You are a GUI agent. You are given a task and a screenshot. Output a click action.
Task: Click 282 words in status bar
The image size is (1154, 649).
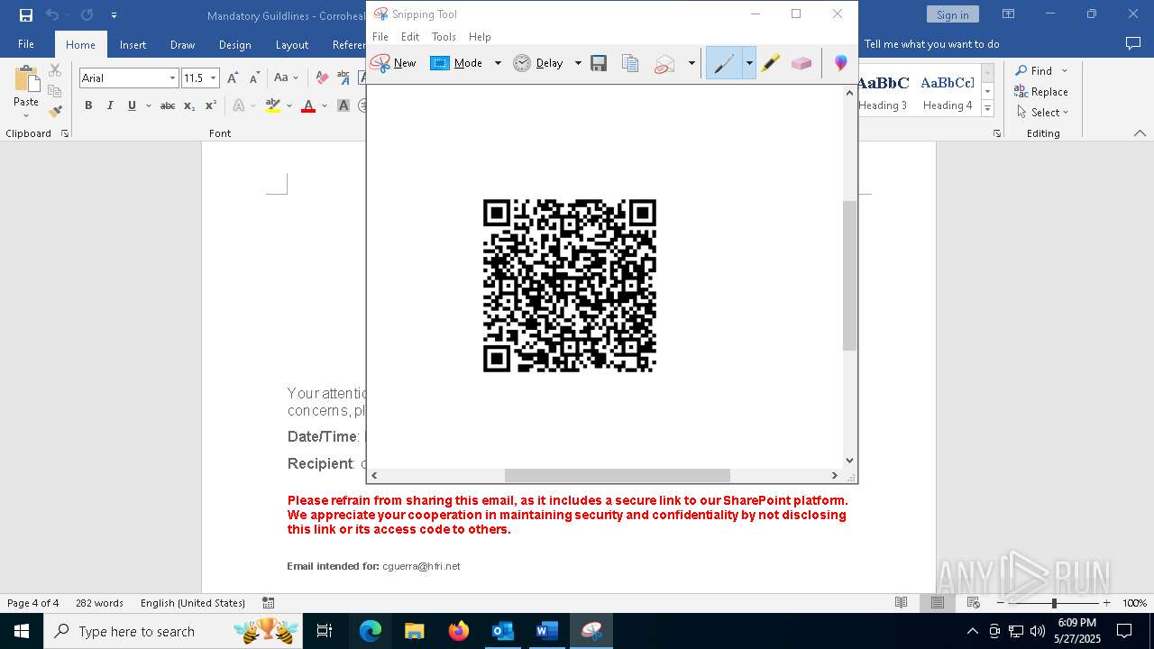[99, 603]
